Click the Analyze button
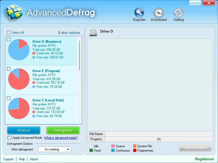This screenshot has width=218, height=163. (24, 130)
